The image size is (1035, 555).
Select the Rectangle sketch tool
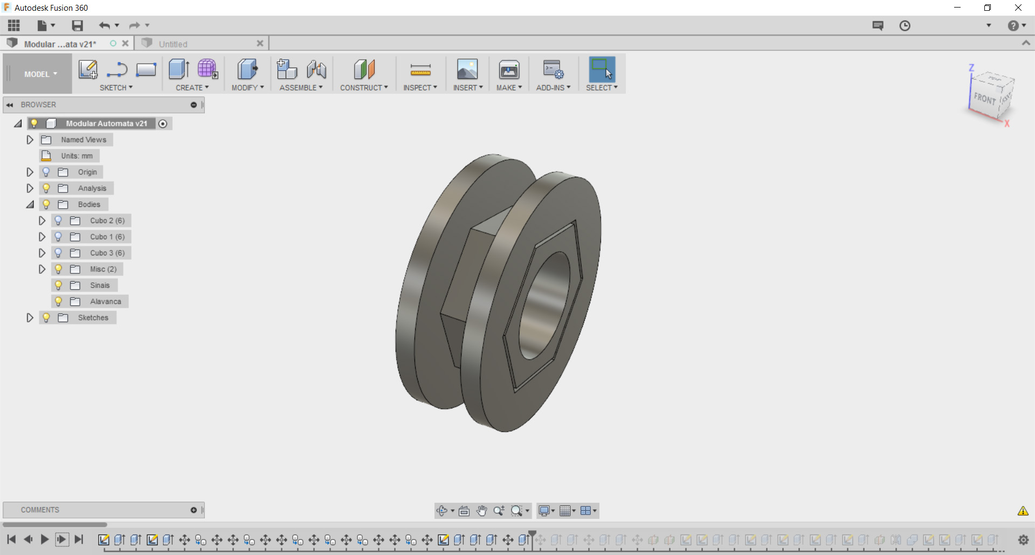(x=146, y=70)
